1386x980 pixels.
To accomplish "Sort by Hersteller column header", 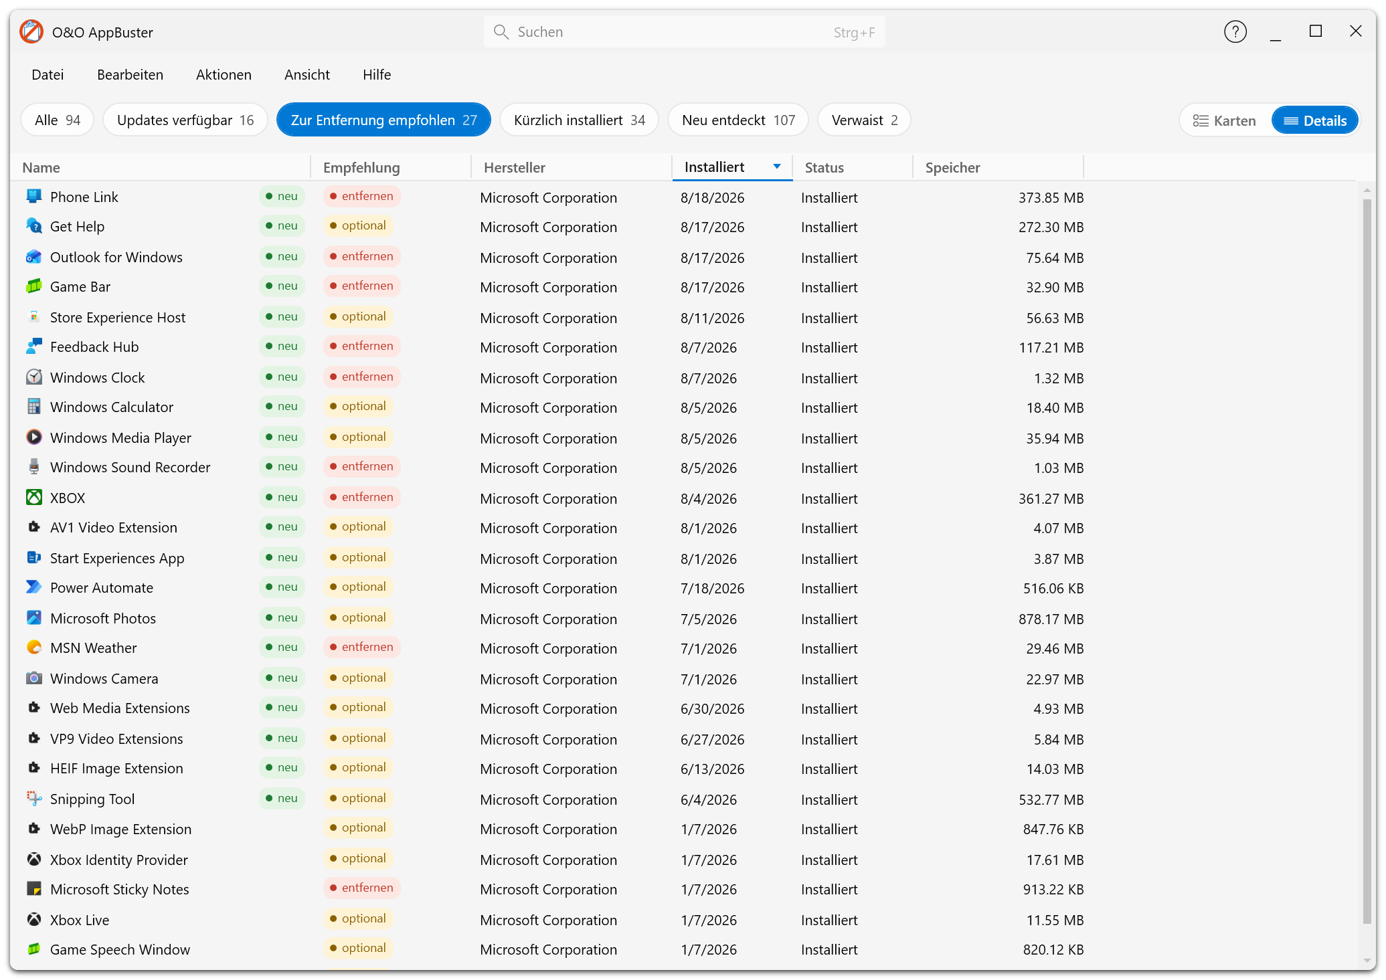I will point(572,168).
